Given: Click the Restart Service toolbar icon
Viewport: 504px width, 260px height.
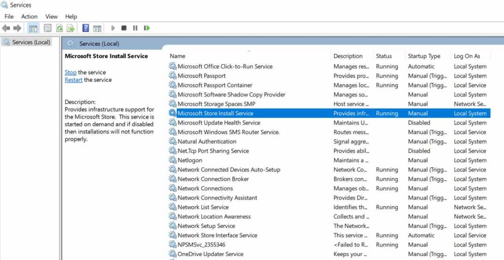Looking at the screenshot, I should point(147,29).
